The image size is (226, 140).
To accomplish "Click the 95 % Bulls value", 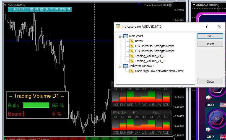I will coord(58,105).
